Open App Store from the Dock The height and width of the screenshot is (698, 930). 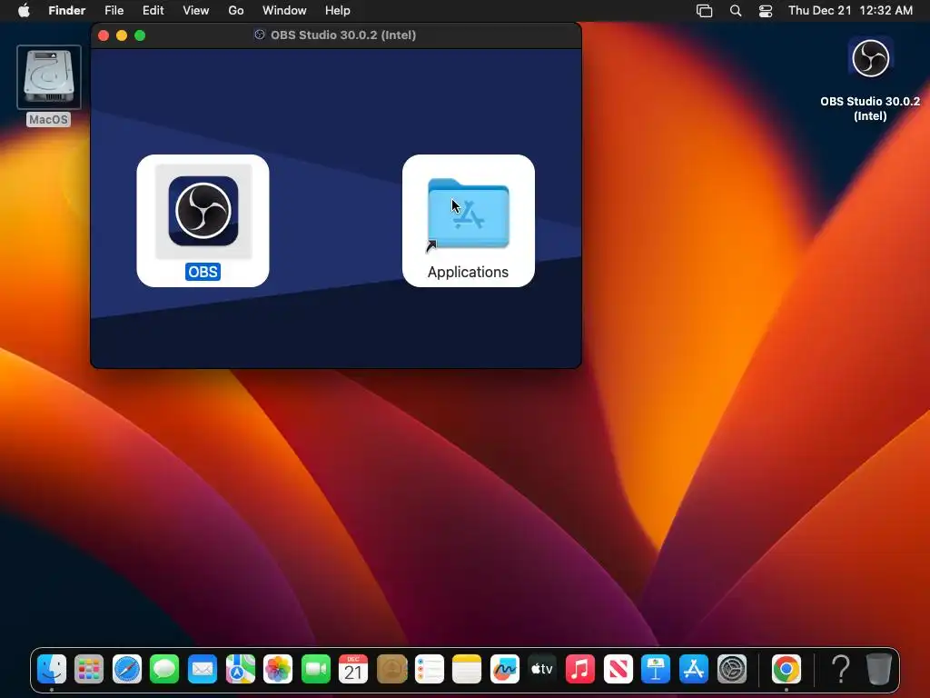(693, 669)
